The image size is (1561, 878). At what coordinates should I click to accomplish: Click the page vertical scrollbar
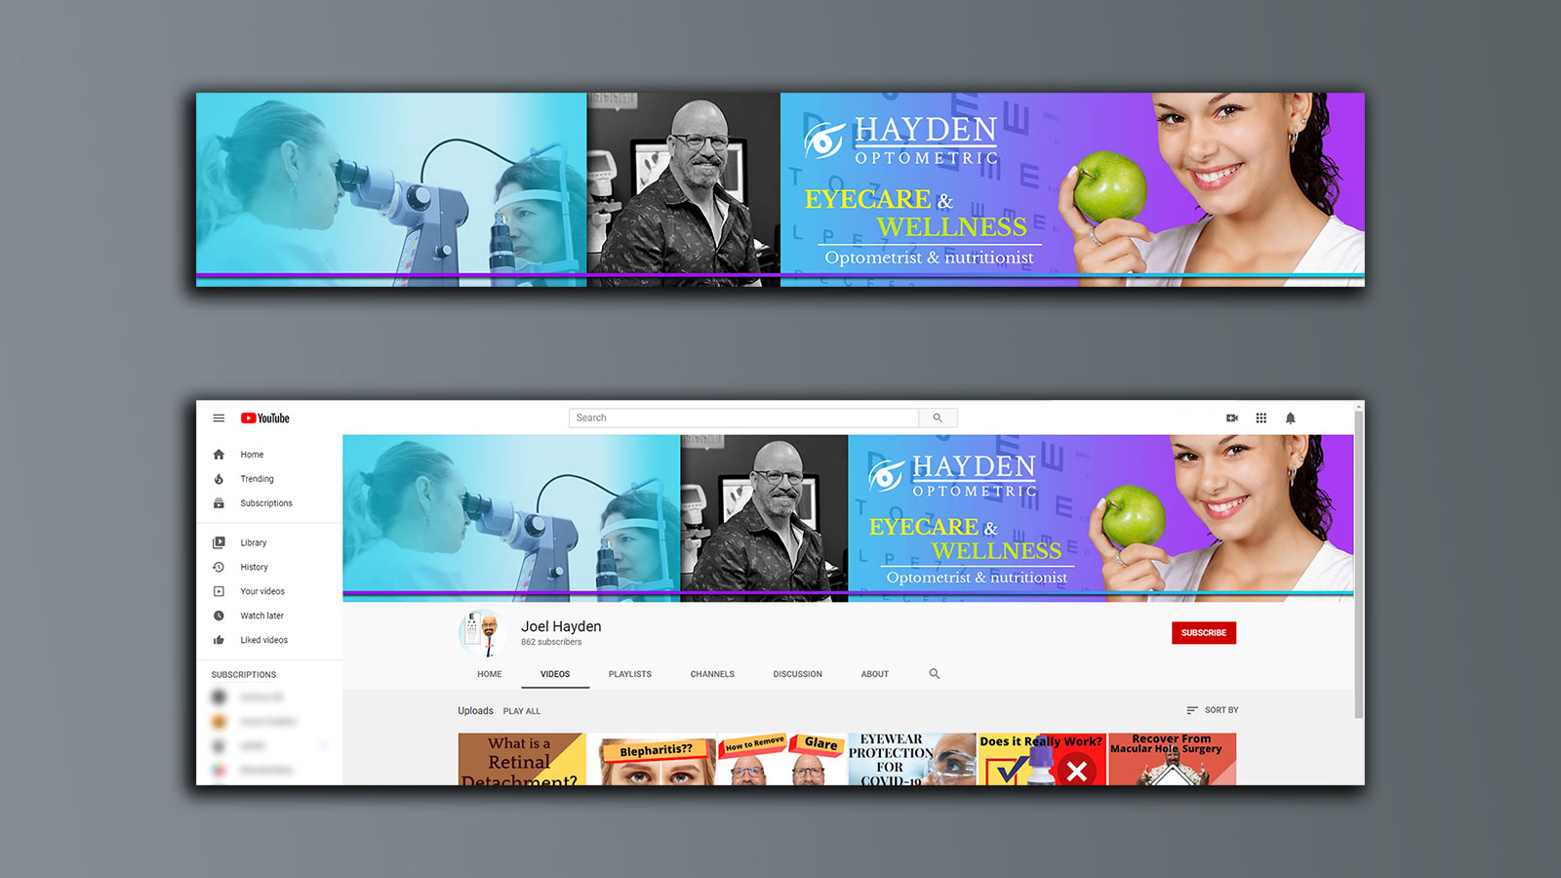pyautogui.click(x=1359, y=566)
